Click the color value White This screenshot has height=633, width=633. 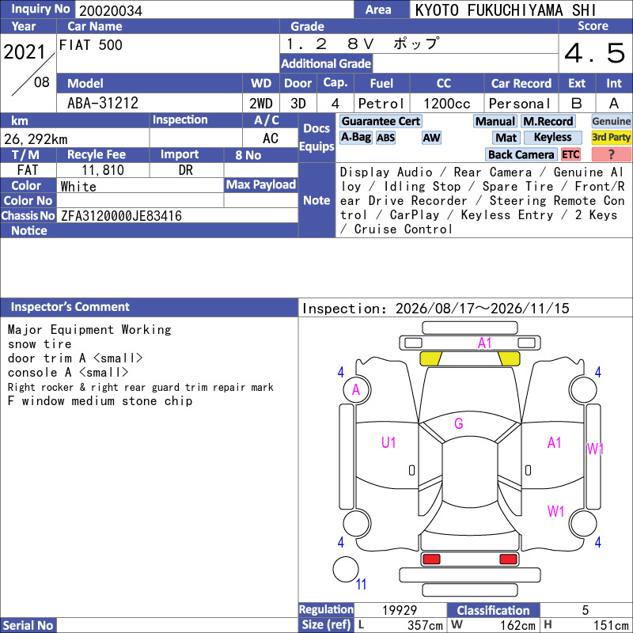pyautogui.click(x=78, y=186)
